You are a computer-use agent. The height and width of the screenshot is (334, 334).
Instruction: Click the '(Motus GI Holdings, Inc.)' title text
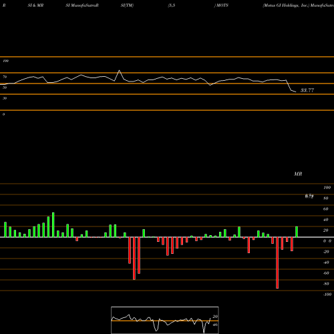pos(286,5)
